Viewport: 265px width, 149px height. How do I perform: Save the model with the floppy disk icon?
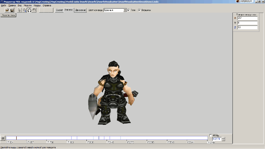(x=12, y=10)
